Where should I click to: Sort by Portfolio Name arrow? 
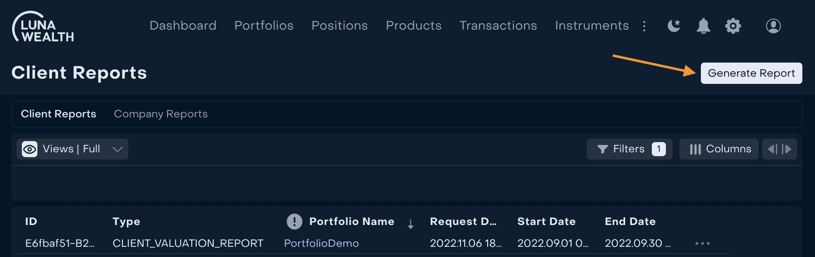tap(410, 224)
